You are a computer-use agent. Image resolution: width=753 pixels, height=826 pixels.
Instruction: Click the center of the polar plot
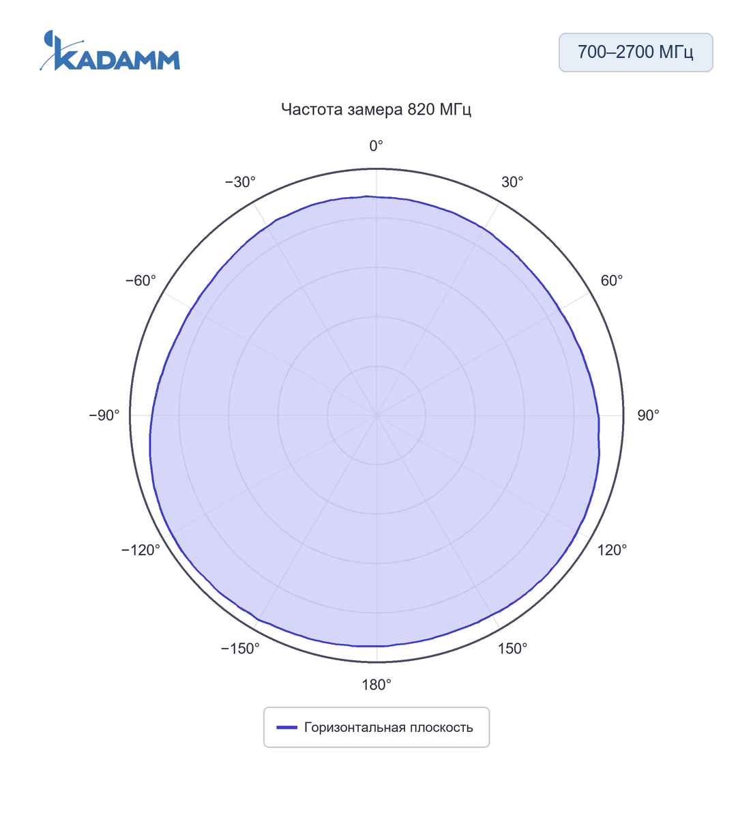pyautogui.click(x=376, y=415)
